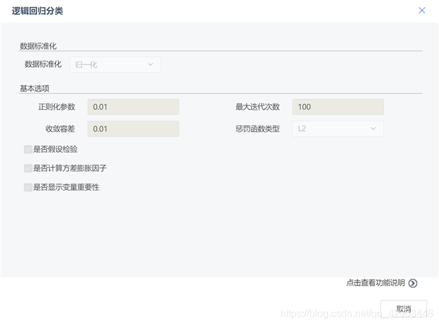
Task: Click the 点击查看功能说明 link
Action: [x=376, y=283]
